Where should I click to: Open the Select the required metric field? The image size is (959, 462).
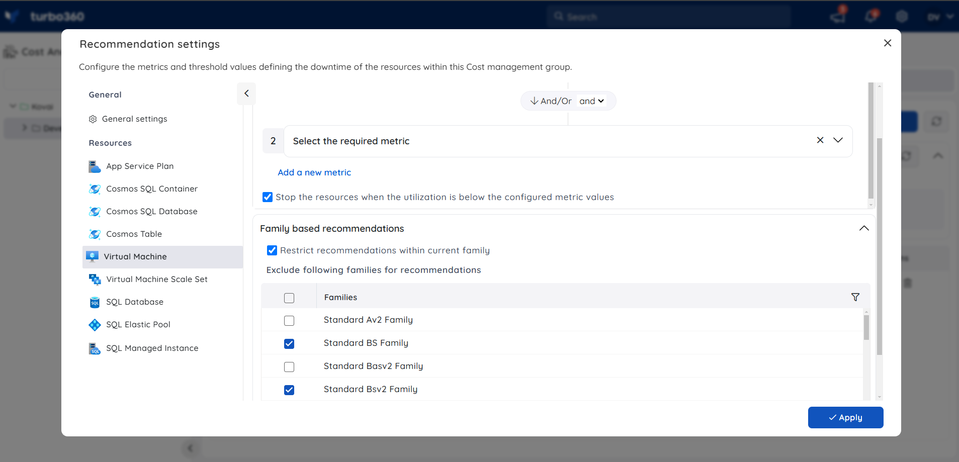tap(568, 141)
